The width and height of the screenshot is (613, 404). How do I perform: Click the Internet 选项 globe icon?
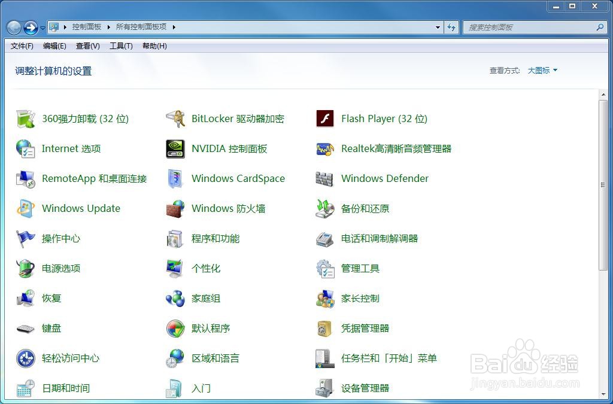26,149
